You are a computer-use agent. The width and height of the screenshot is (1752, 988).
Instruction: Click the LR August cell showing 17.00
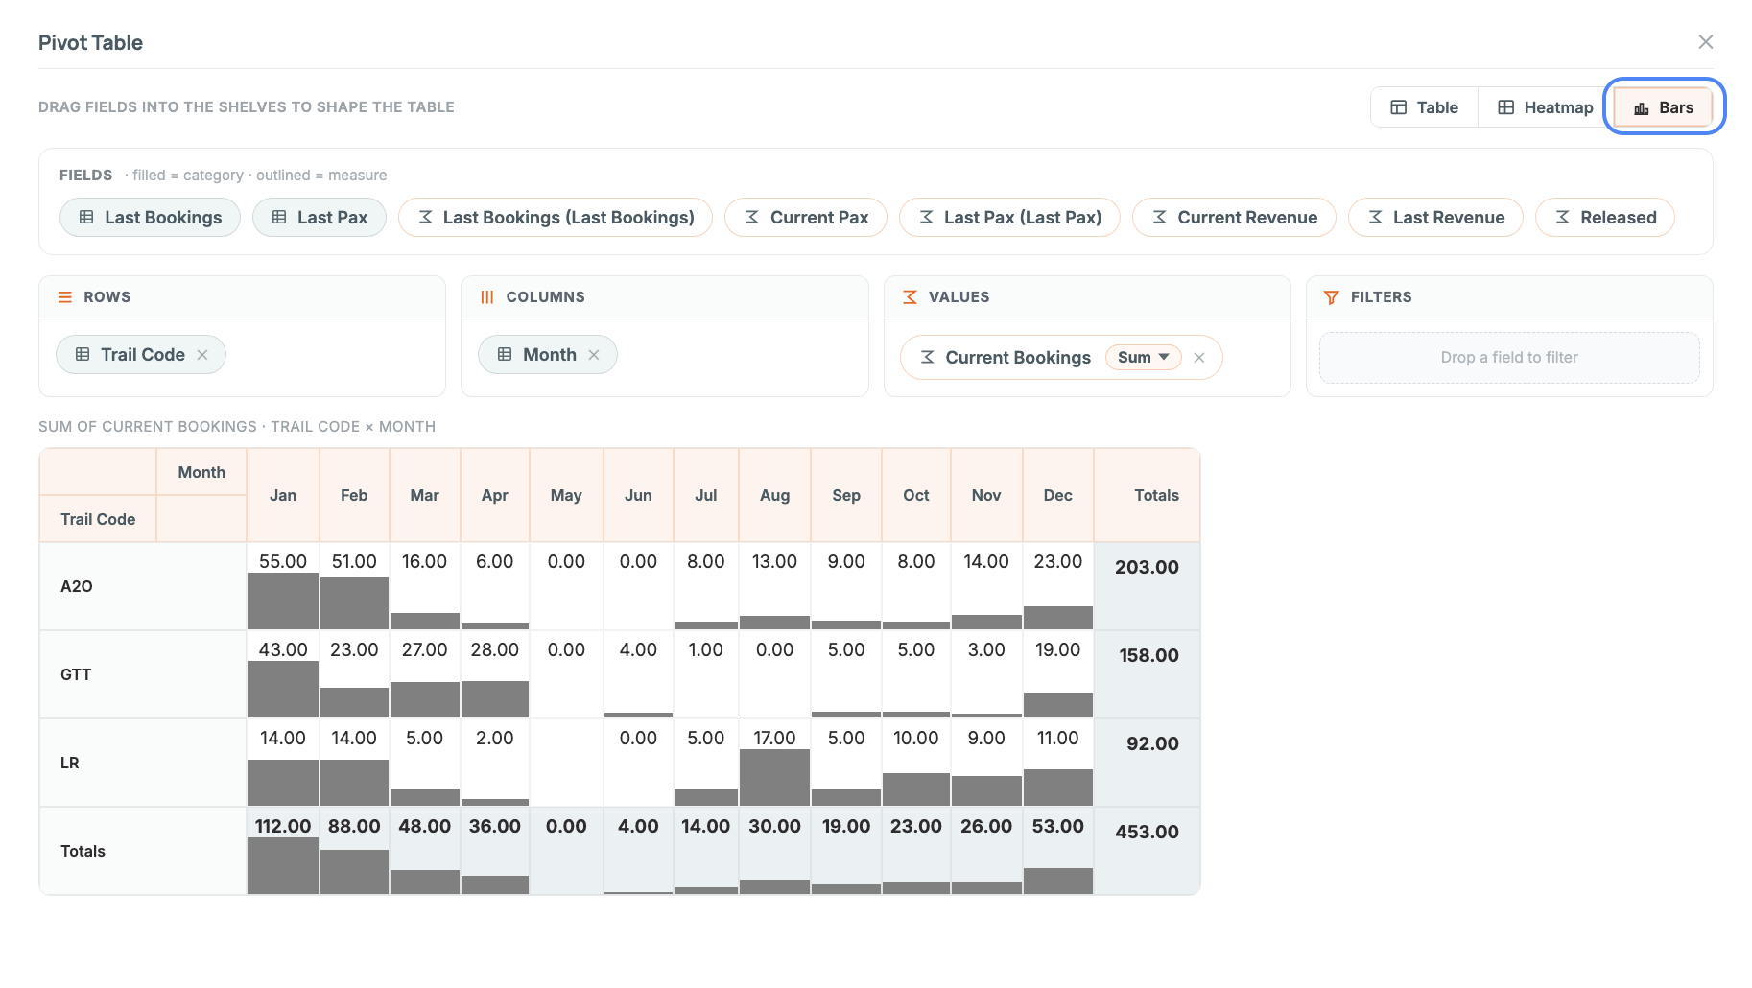click(x=774, y=763)
